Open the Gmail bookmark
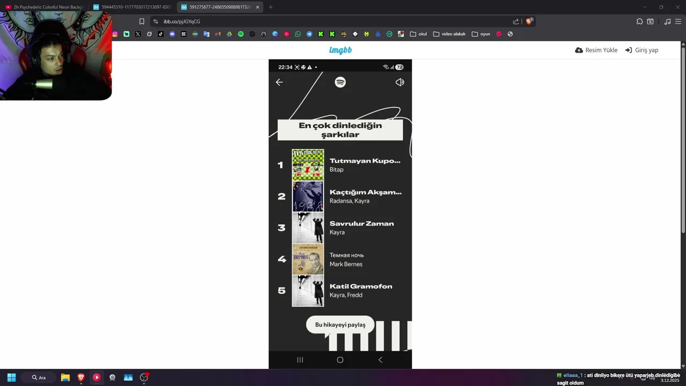Viewport: 686px width, 386px height. (218, 34)
